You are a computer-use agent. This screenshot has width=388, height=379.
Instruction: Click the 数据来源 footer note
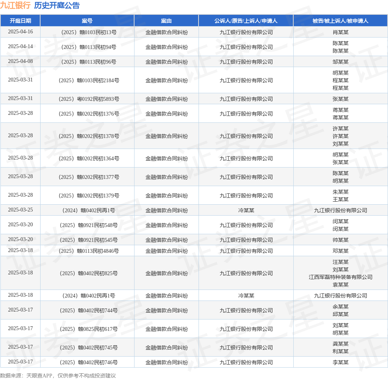tap(58, 376)
